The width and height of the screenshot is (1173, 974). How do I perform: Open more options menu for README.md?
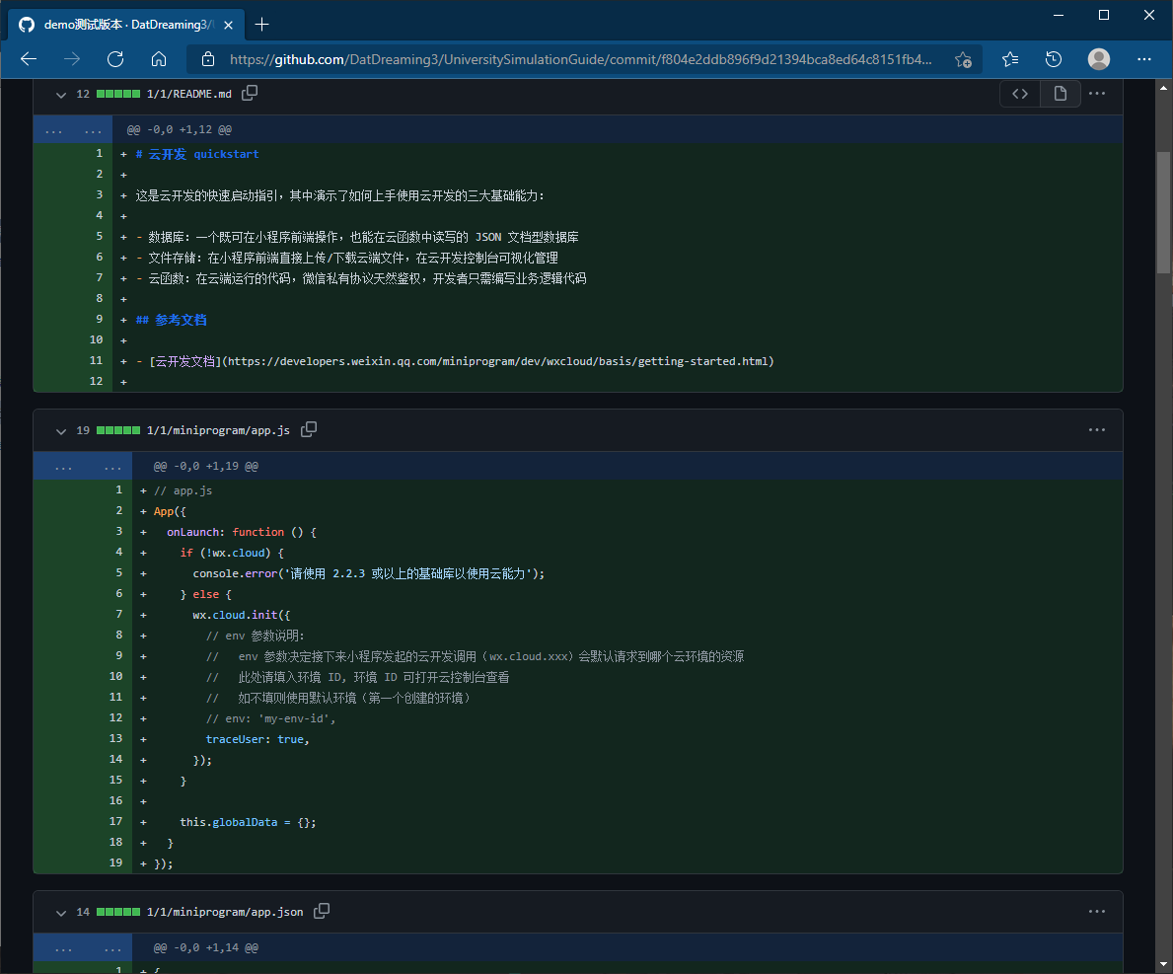point(1097,94)
